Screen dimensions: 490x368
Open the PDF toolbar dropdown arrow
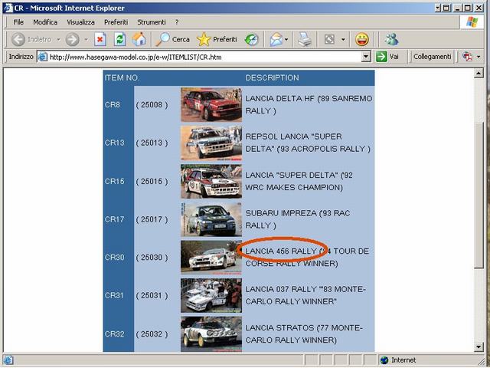pos(479,57)
